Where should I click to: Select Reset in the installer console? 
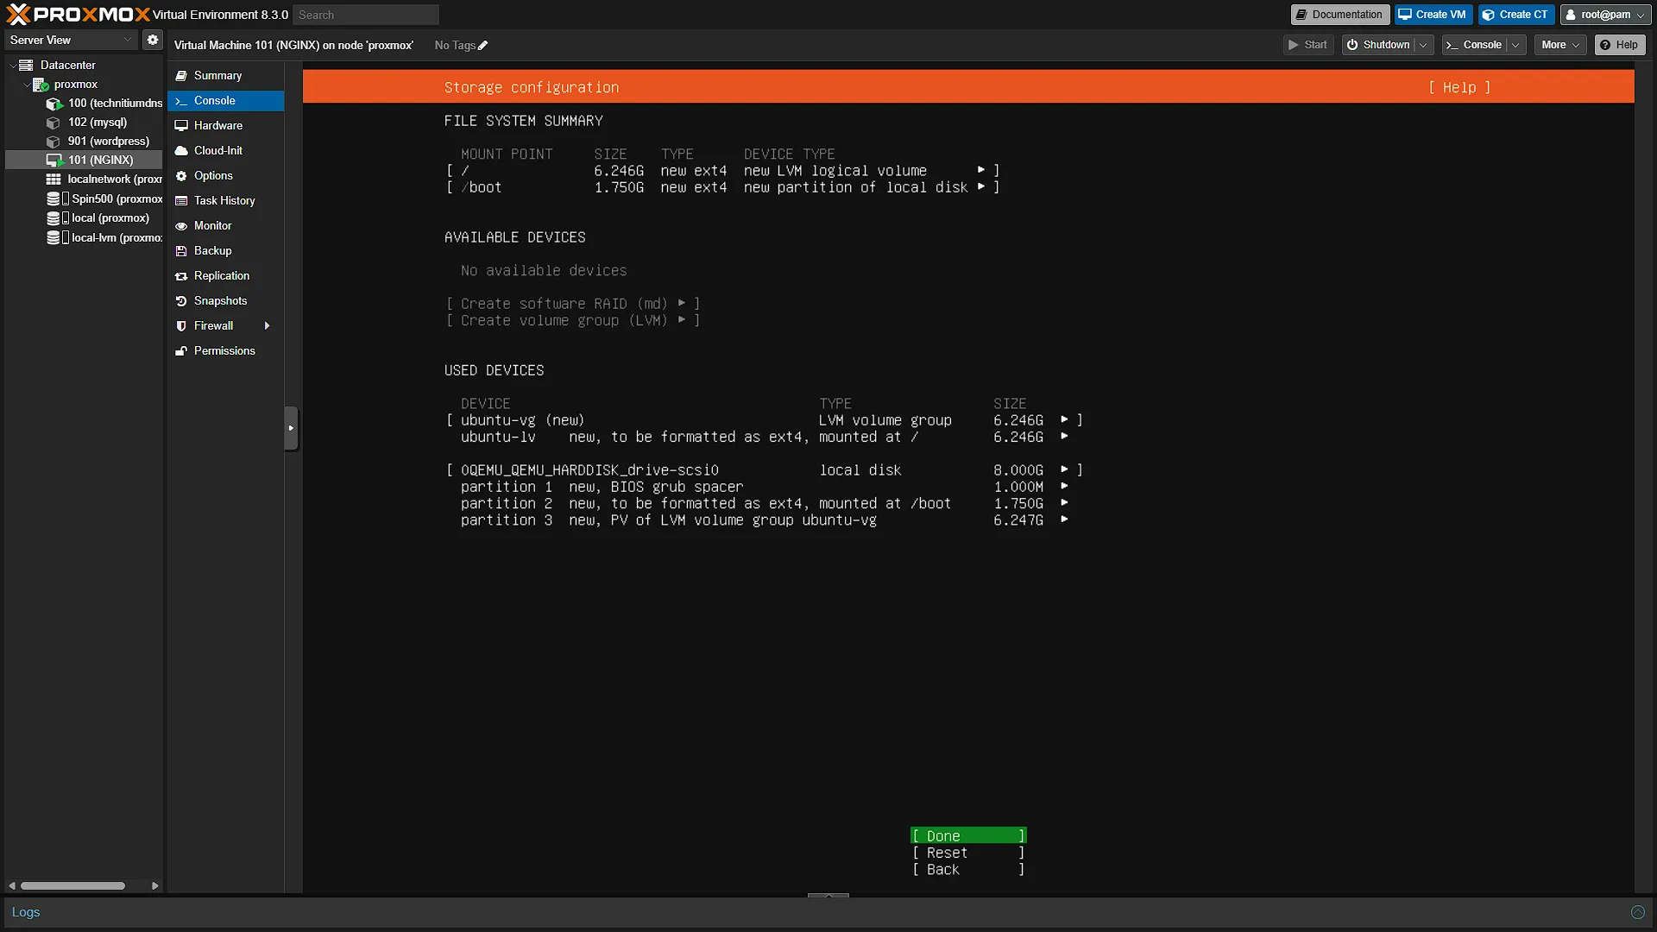[968, 853]
